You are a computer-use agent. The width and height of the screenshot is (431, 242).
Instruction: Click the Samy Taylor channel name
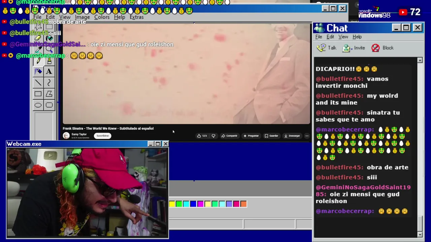(79, 134)
